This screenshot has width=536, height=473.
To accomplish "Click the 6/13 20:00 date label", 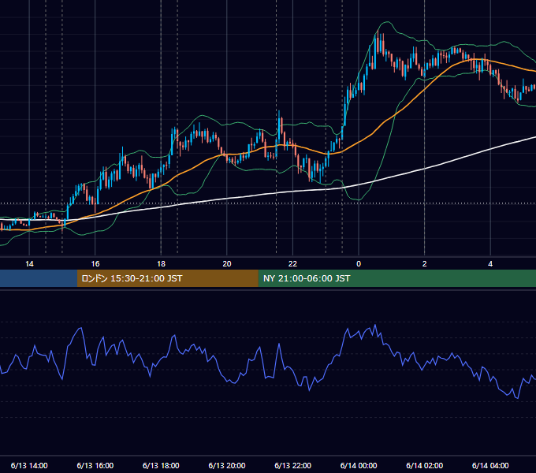I will click(x=227, y=465).
